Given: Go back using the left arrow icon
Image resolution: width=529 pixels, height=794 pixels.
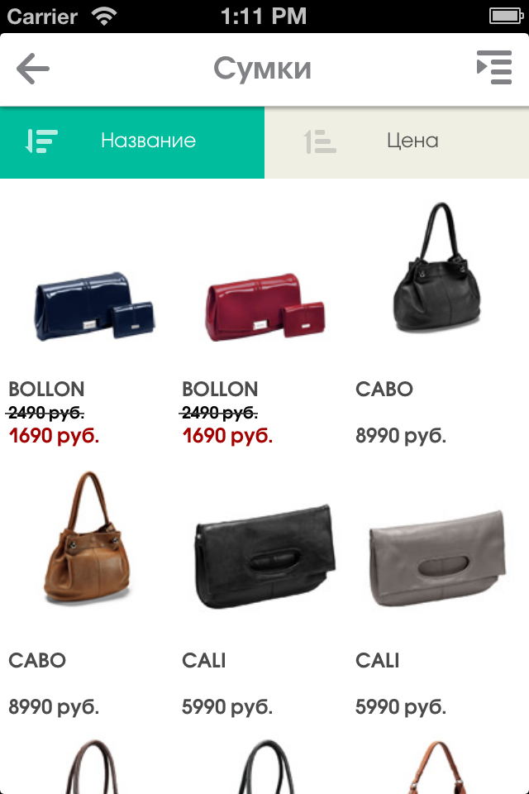Looking at the screenshot, I should click(33, 69).
